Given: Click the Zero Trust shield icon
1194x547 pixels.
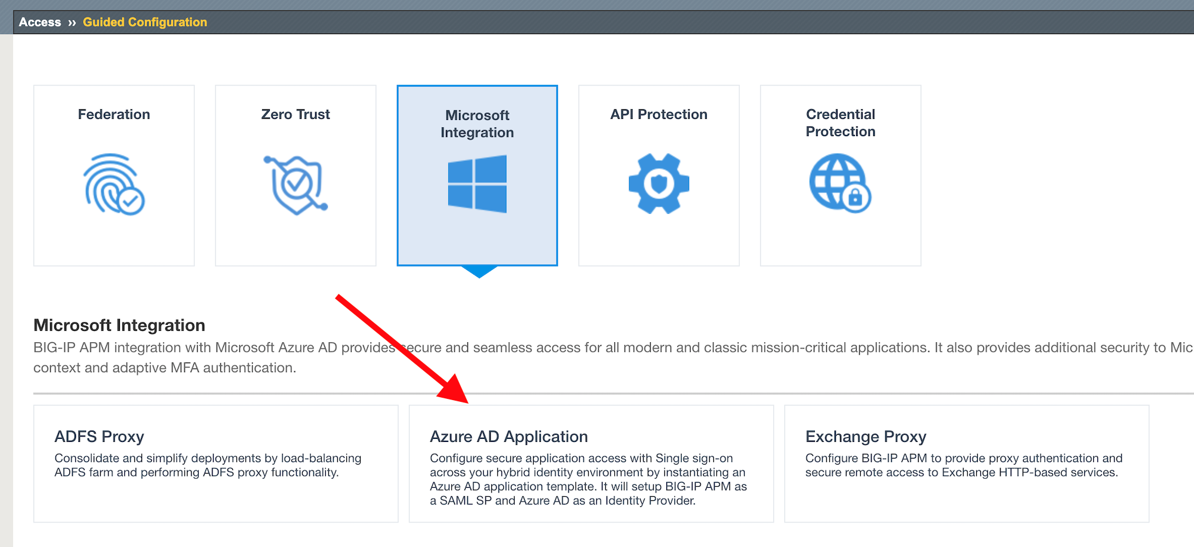Looking at the screenshot, I should tap(296, 185).
